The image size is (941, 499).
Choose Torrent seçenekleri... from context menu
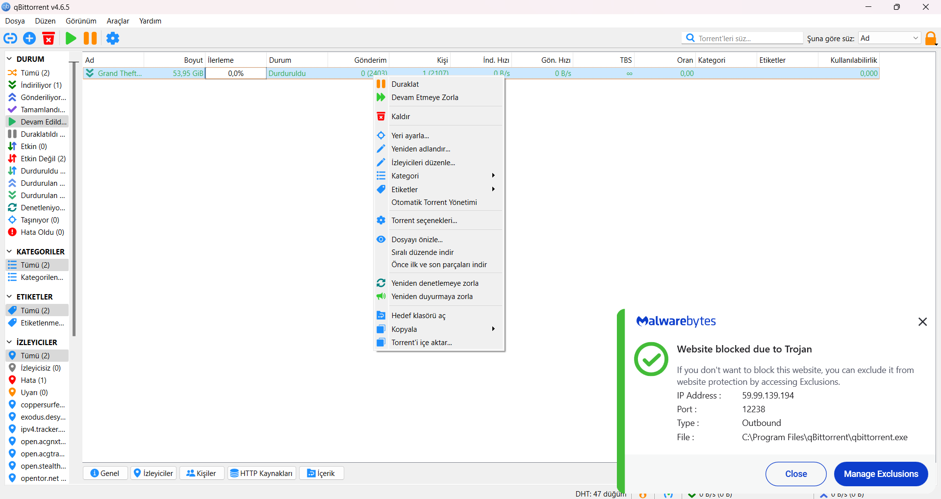click(x=439, y=220)
